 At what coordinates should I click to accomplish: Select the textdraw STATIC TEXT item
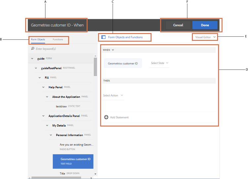68,106
